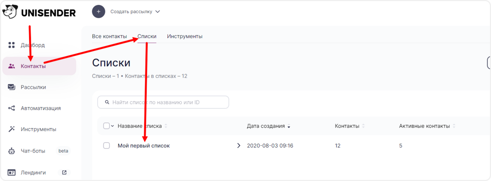
Task: Tick the select-all checkbox in table header
Action: click(107, 126)
